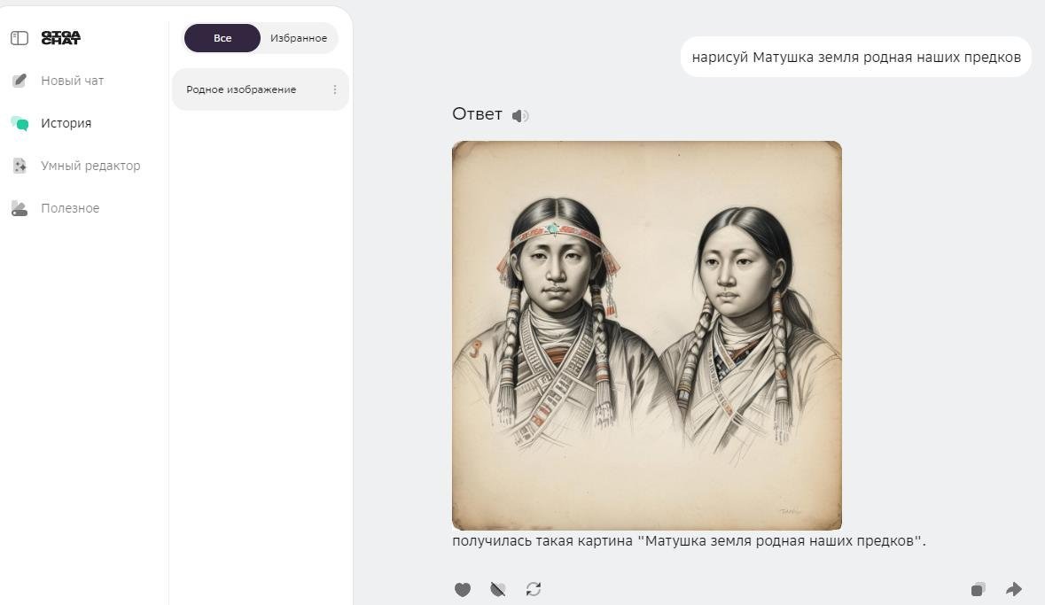
Task: Share the answer with arrow icon
Action: pos(1014,589)
